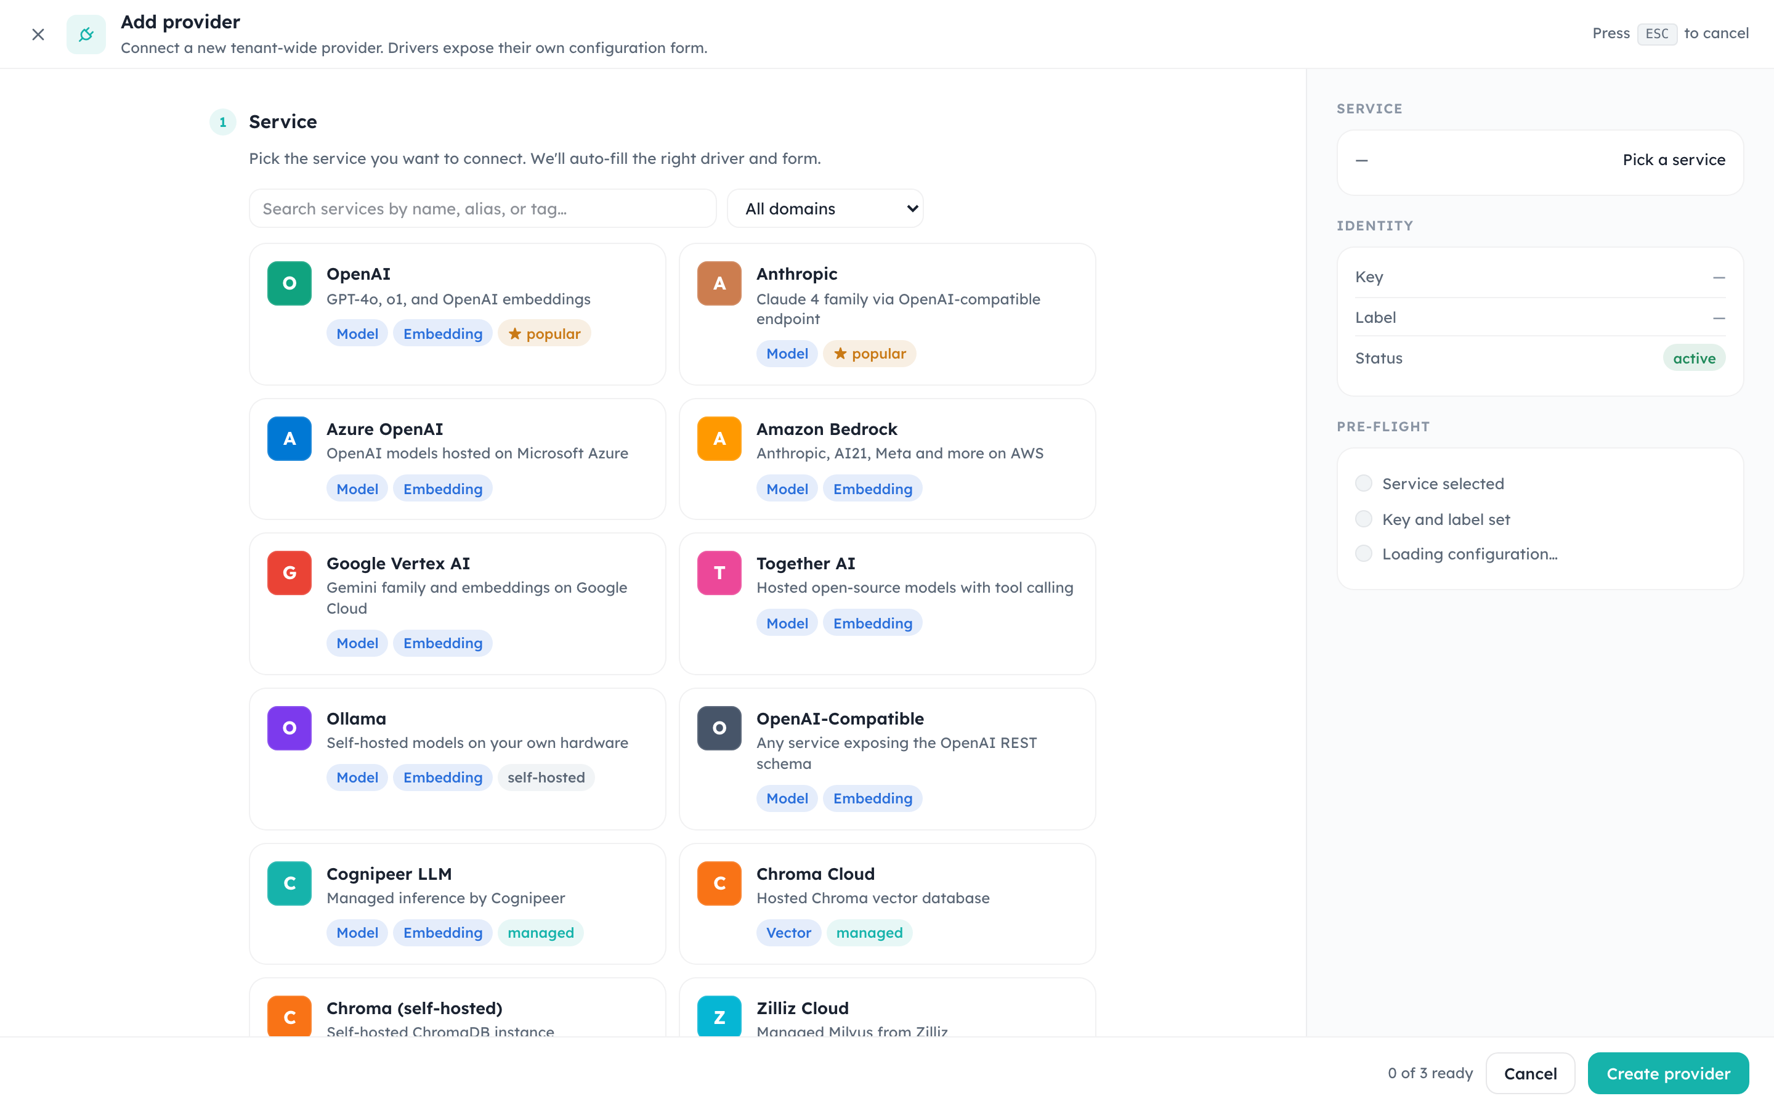Click the Embedding tag on OpenAI-Compatible
The image size is (1774, 1109).
873,798
